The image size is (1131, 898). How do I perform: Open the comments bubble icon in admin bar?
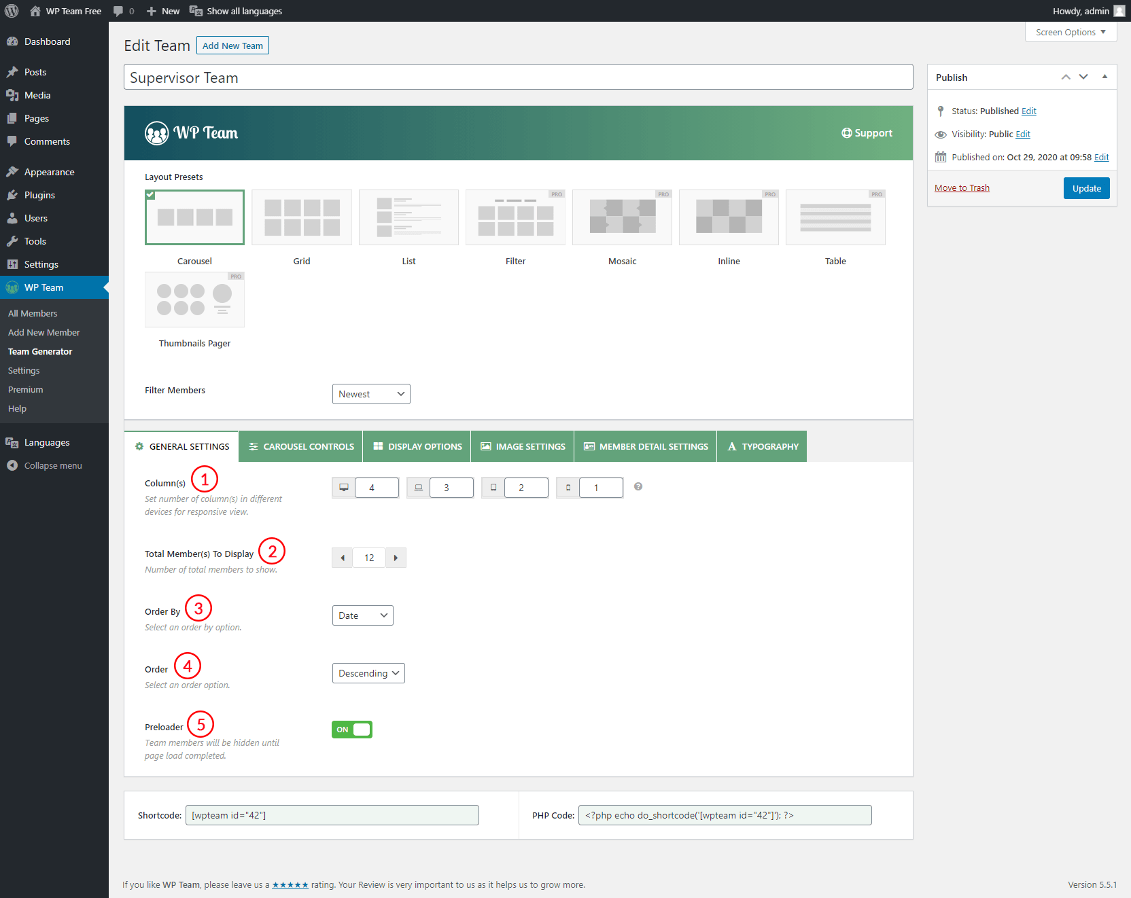[x=118, y=11]
